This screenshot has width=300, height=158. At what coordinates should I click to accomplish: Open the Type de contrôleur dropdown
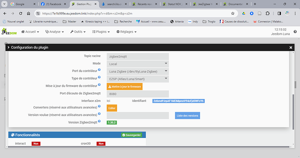click(138, 79)
